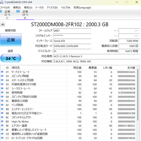Click the status dot for 代替処理済のセクタ数
141x141 pixels.
(2, 84)
